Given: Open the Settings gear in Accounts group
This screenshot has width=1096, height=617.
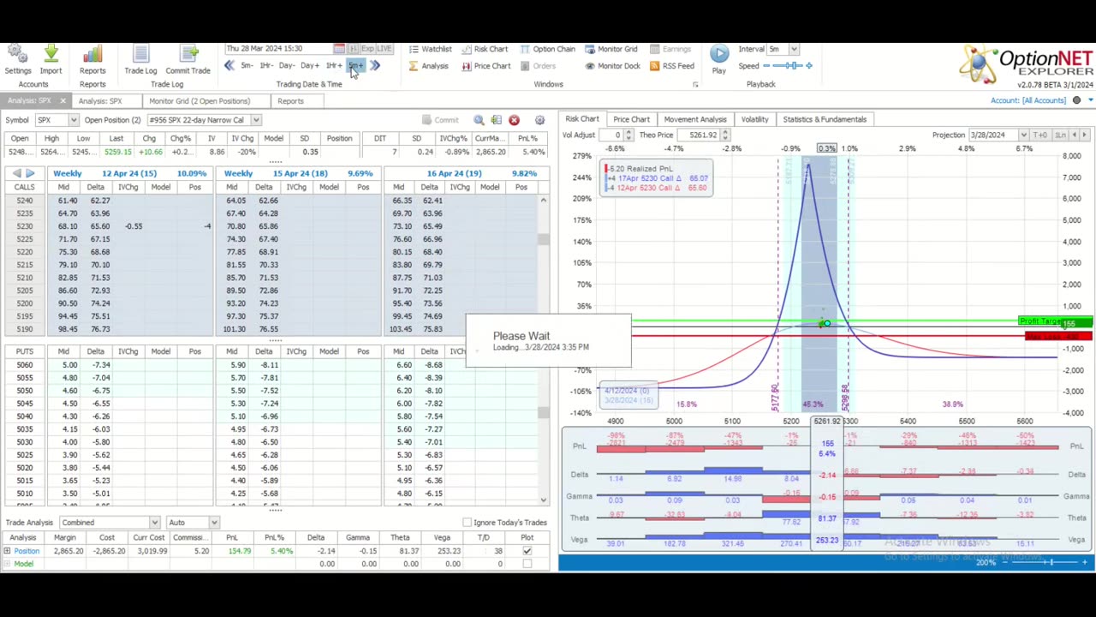Looking at the screenshot, I should pyautogui.click(x=17, y=60).
